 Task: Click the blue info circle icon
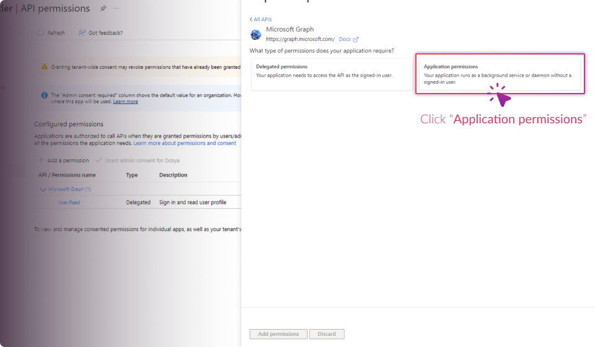45,95
